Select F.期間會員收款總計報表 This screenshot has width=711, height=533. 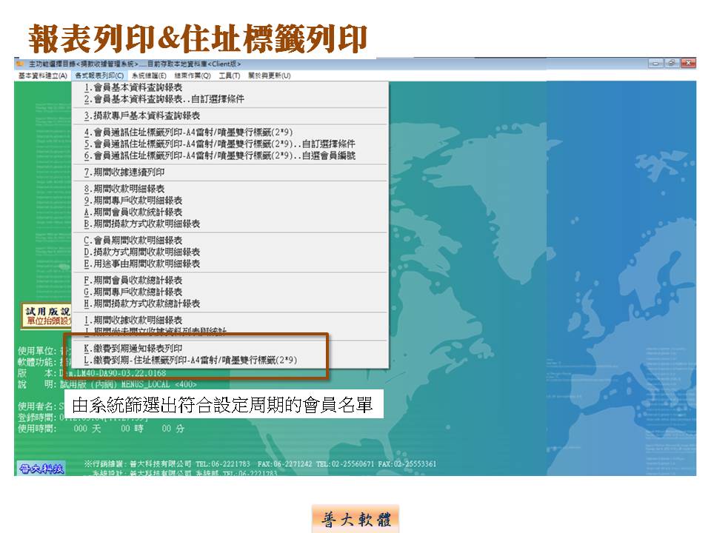[230, 280]
